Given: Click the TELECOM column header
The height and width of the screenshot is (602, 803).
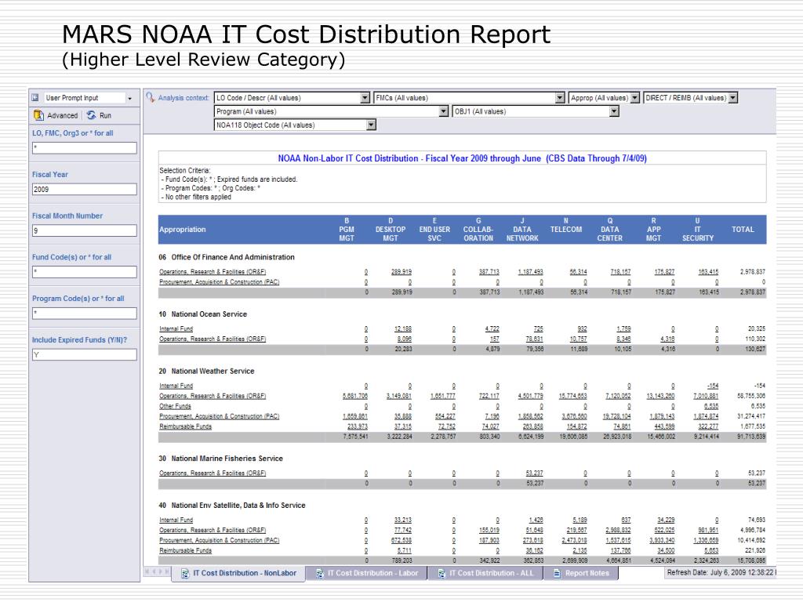Looking at the screenshot, I should click(566, 230).
